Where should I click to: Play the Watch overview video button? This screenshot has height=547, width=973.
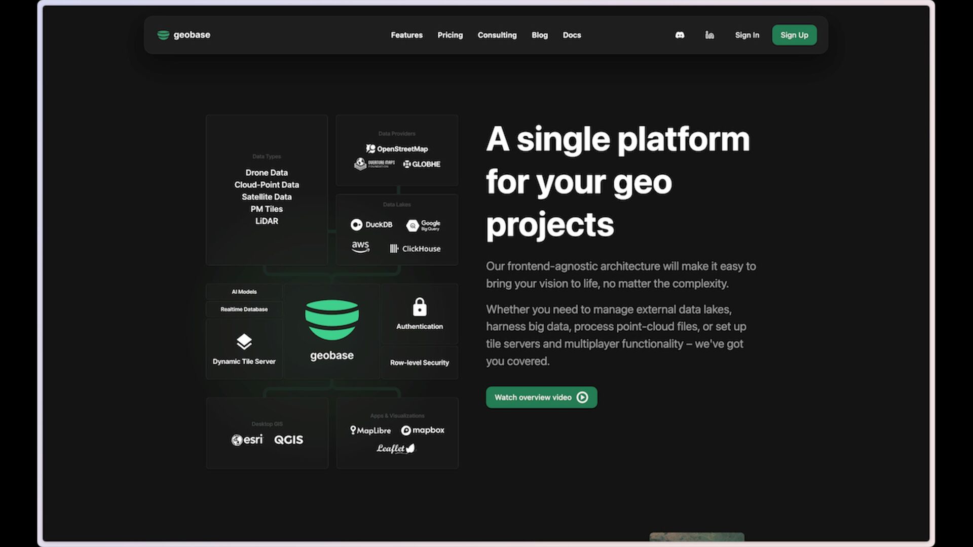click(541, 398)
